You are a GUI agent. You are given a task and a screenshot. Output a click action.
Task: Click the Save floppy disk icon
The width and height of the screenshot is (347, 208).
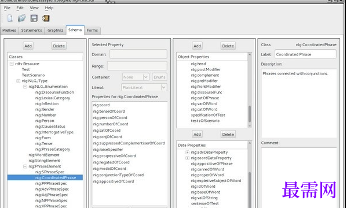tap(34, 18)
